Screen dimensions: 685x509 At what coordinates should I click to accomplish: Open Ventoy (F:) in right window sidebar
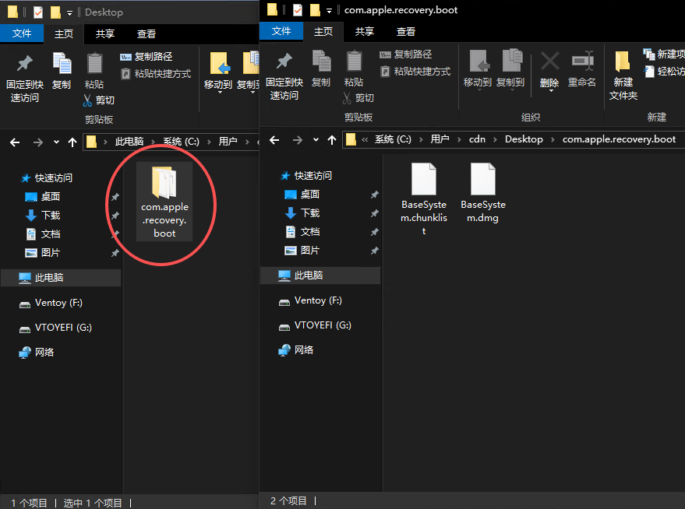click(311, 300)
